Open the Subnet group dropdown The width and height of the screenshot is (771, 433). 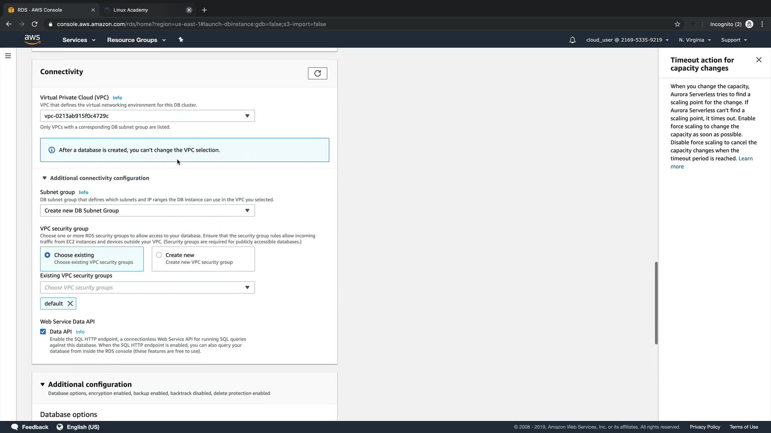[x=147, y=210]
